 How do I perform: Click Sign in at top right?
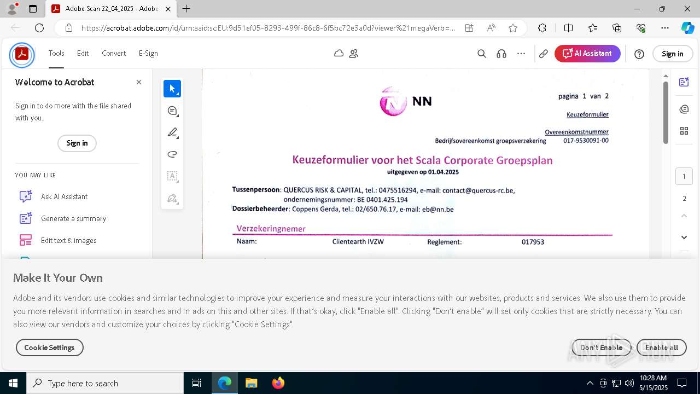coord(672,54)
